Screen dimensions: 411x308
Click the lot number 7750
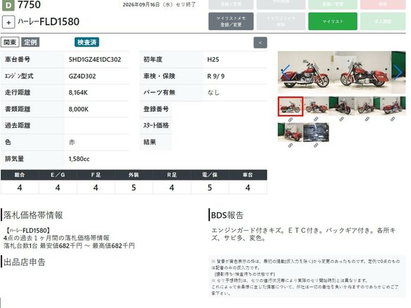point(29,5)
